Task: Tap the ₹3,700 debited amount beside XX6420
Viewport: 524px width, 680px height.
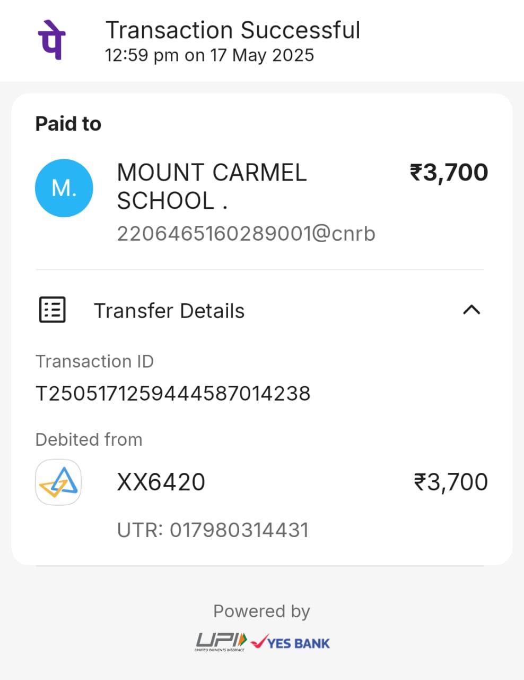Action: pyautogui.click(x=451, y=482)
